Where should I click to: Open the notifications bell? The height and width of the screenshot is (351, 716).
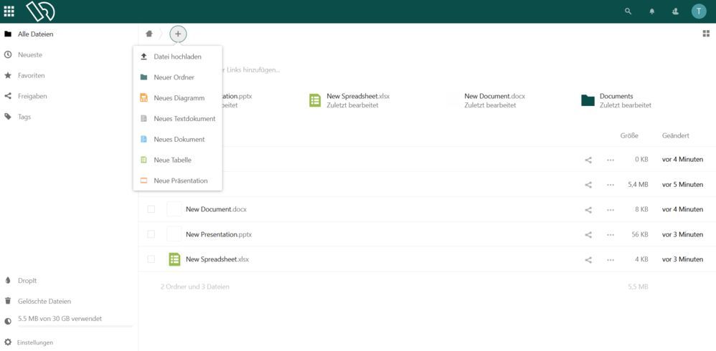click(x=652, y=11)
